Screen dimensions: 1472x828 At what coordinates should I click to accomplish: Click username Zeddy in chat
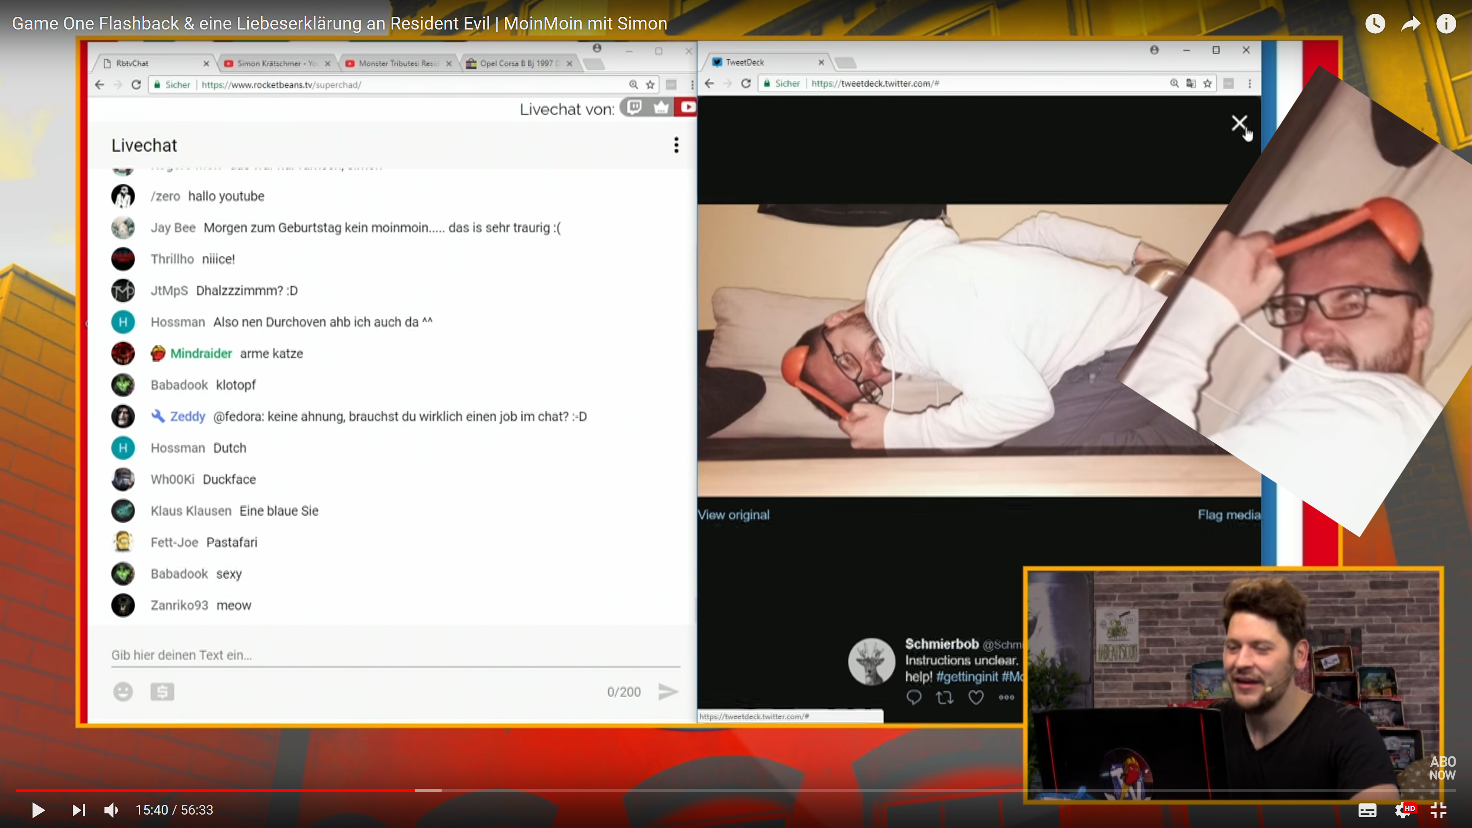pyautogui.click(x=187, y=417)
